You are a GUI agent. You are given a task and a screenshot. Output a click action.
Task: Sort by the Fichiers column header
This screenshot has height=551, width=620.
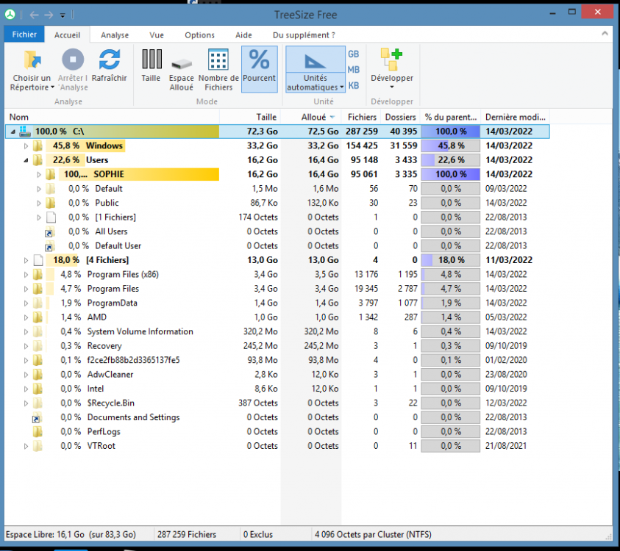[x=362, y=117]
